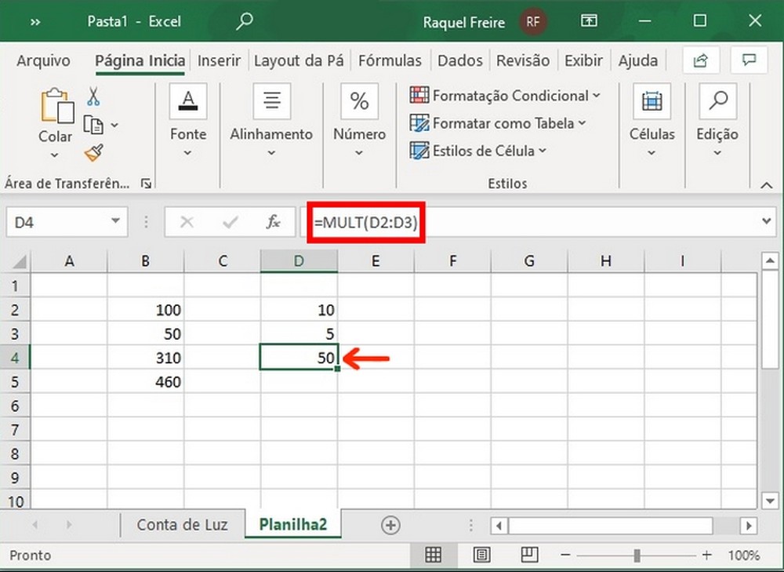Select cell B5 containing 460
Image resolution: width=784 pixels, height=572 pixels.
(146, 382)
